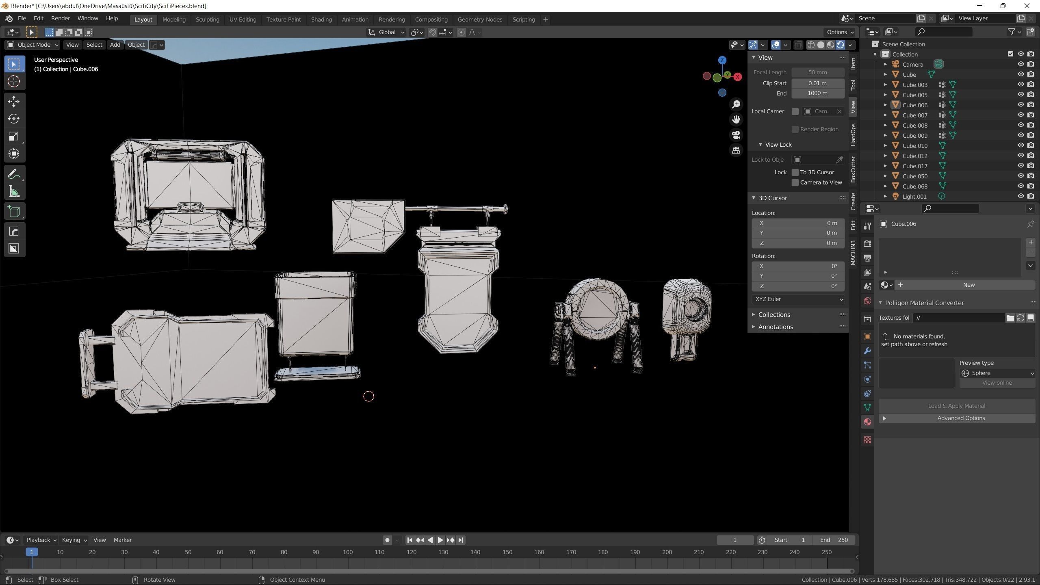Activate the Move tool
The width and height of the screenshot is (1040, 585).
click(14, 102)
